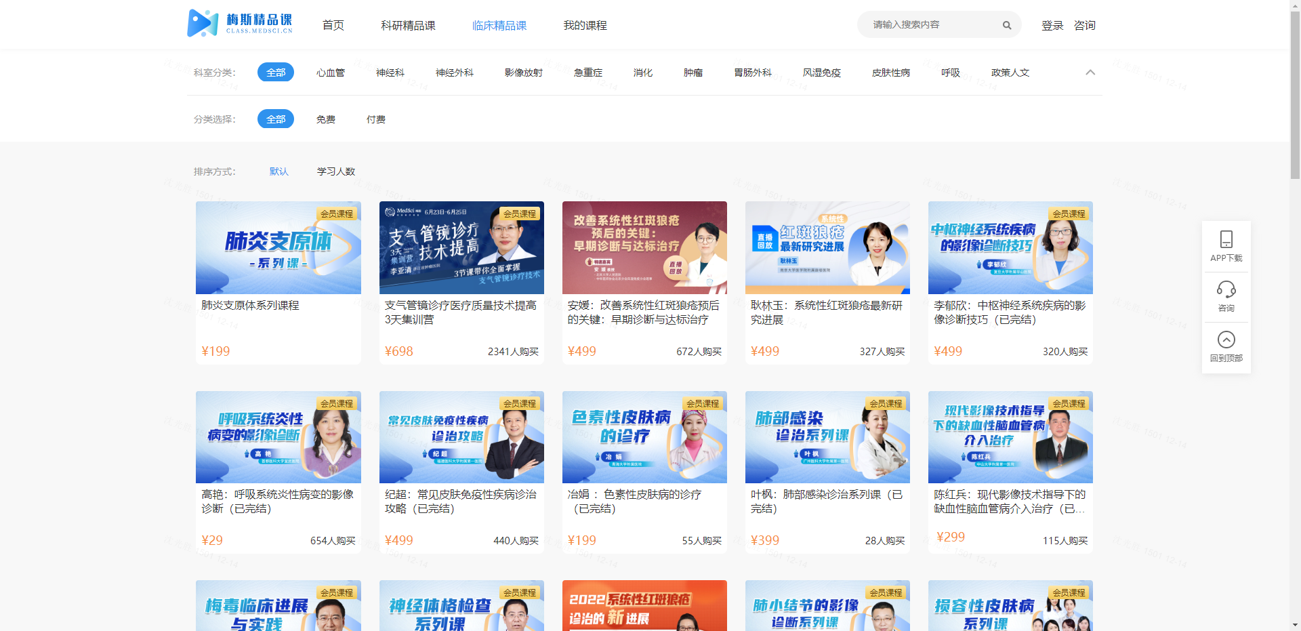Click title 陈红兵：现代影像技术指导下的缺血性脑血管病
The width and height of the screenshot is (1301, 631).
[x=1010, y=502]
